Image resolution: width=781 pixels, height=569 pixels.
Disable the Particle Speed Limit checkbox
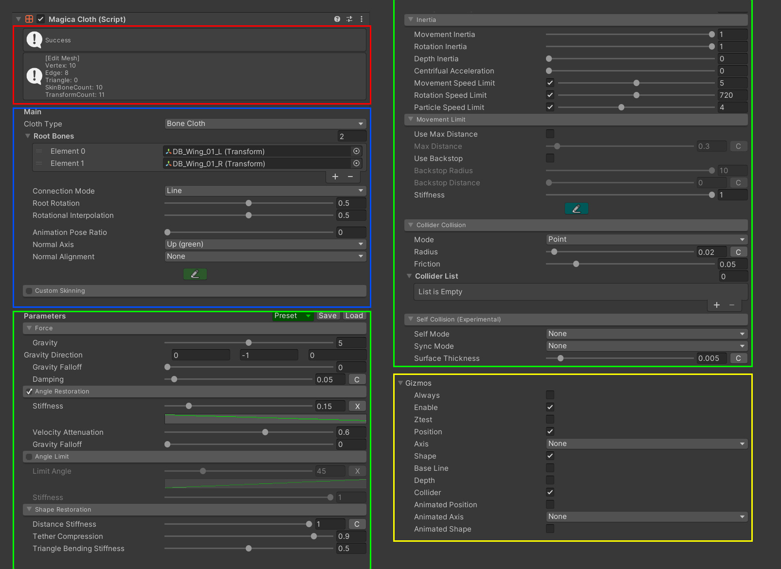point(550,107)
